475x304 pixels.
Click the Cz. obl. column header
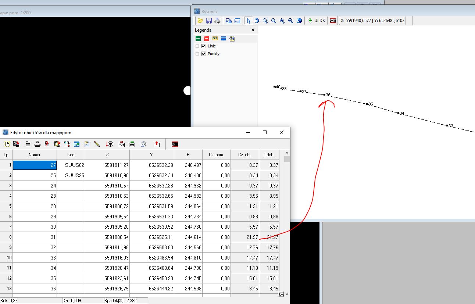tap(244, 155)
